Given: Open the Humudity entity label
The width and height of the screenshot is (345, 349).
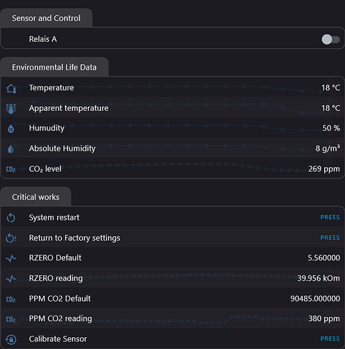Looking at the screenshot, I should coord(47,128).
